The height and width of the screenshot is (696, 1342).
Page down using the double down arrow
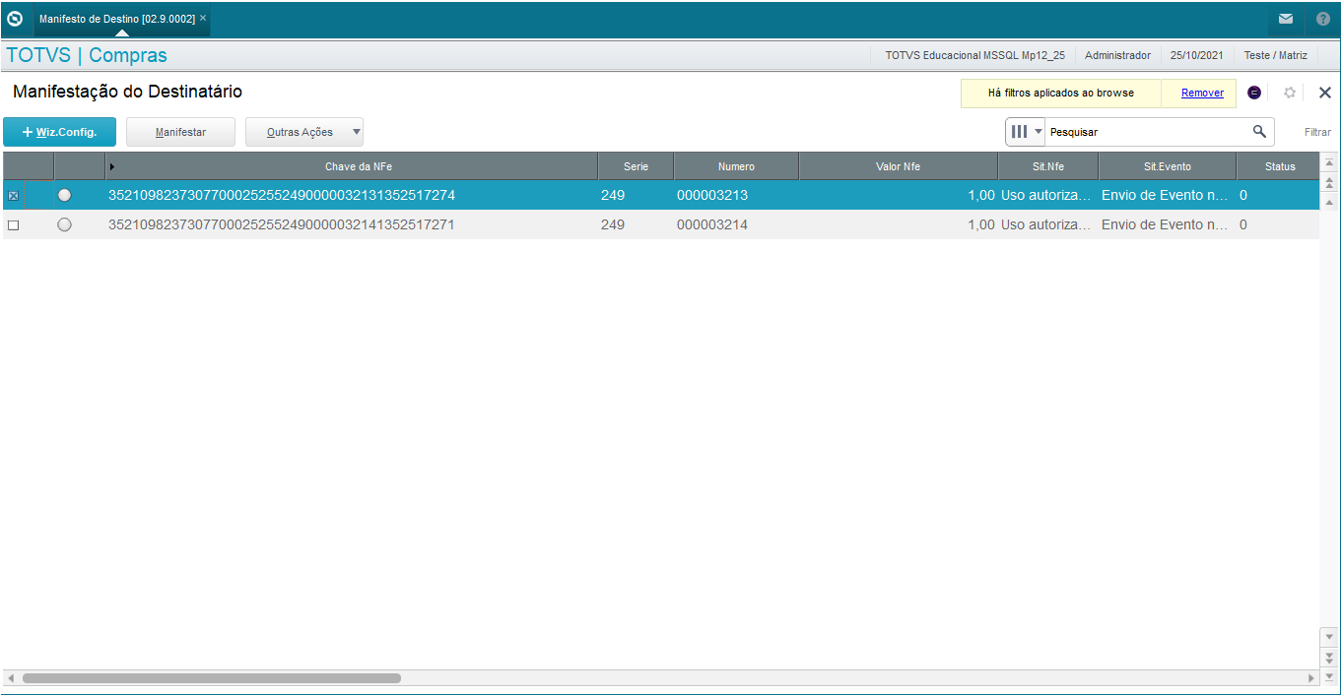(1329, 657)
